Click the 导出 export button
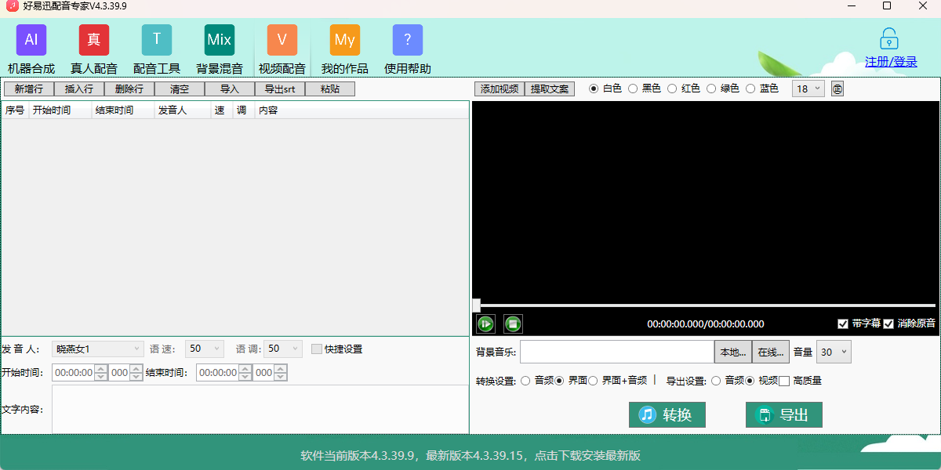Screen dimensions: 941x470 point(783,414)
